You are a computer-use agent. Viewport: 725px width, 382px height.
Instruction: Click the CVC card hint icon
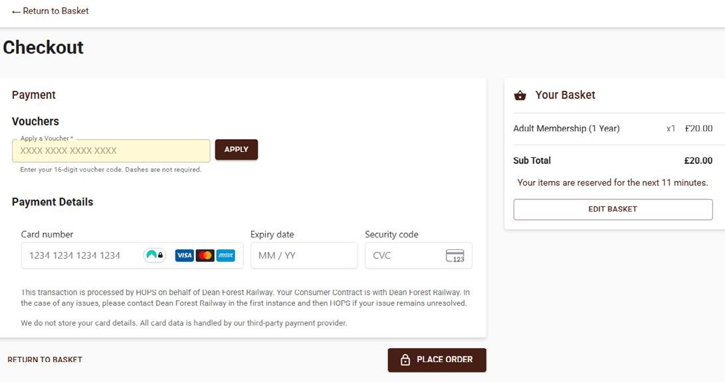click(455, 255)
